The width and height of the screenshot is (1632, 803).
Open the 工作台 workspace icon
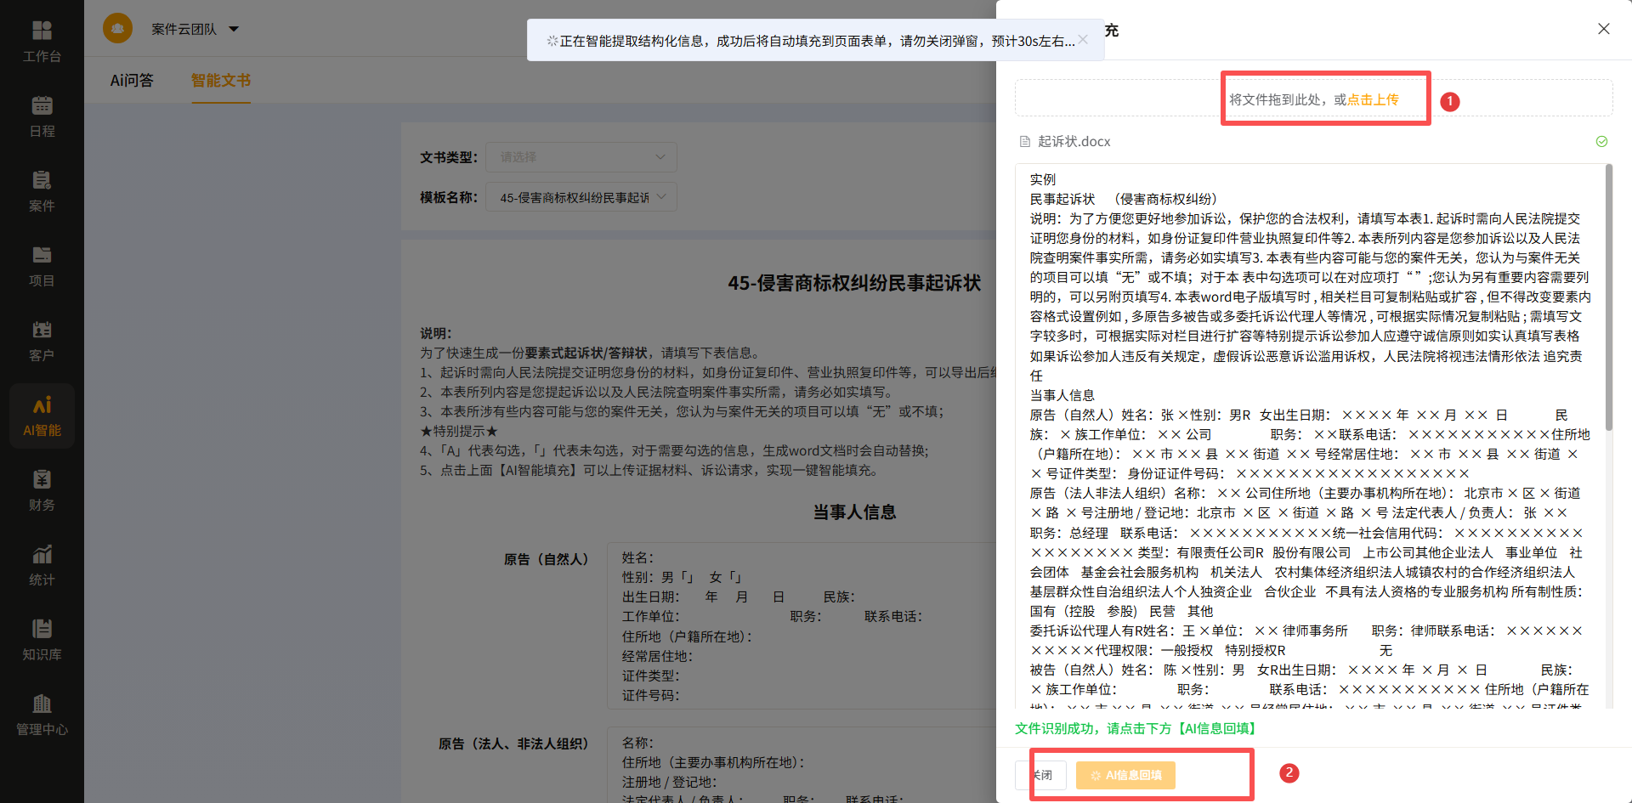(x=42, y=40)
